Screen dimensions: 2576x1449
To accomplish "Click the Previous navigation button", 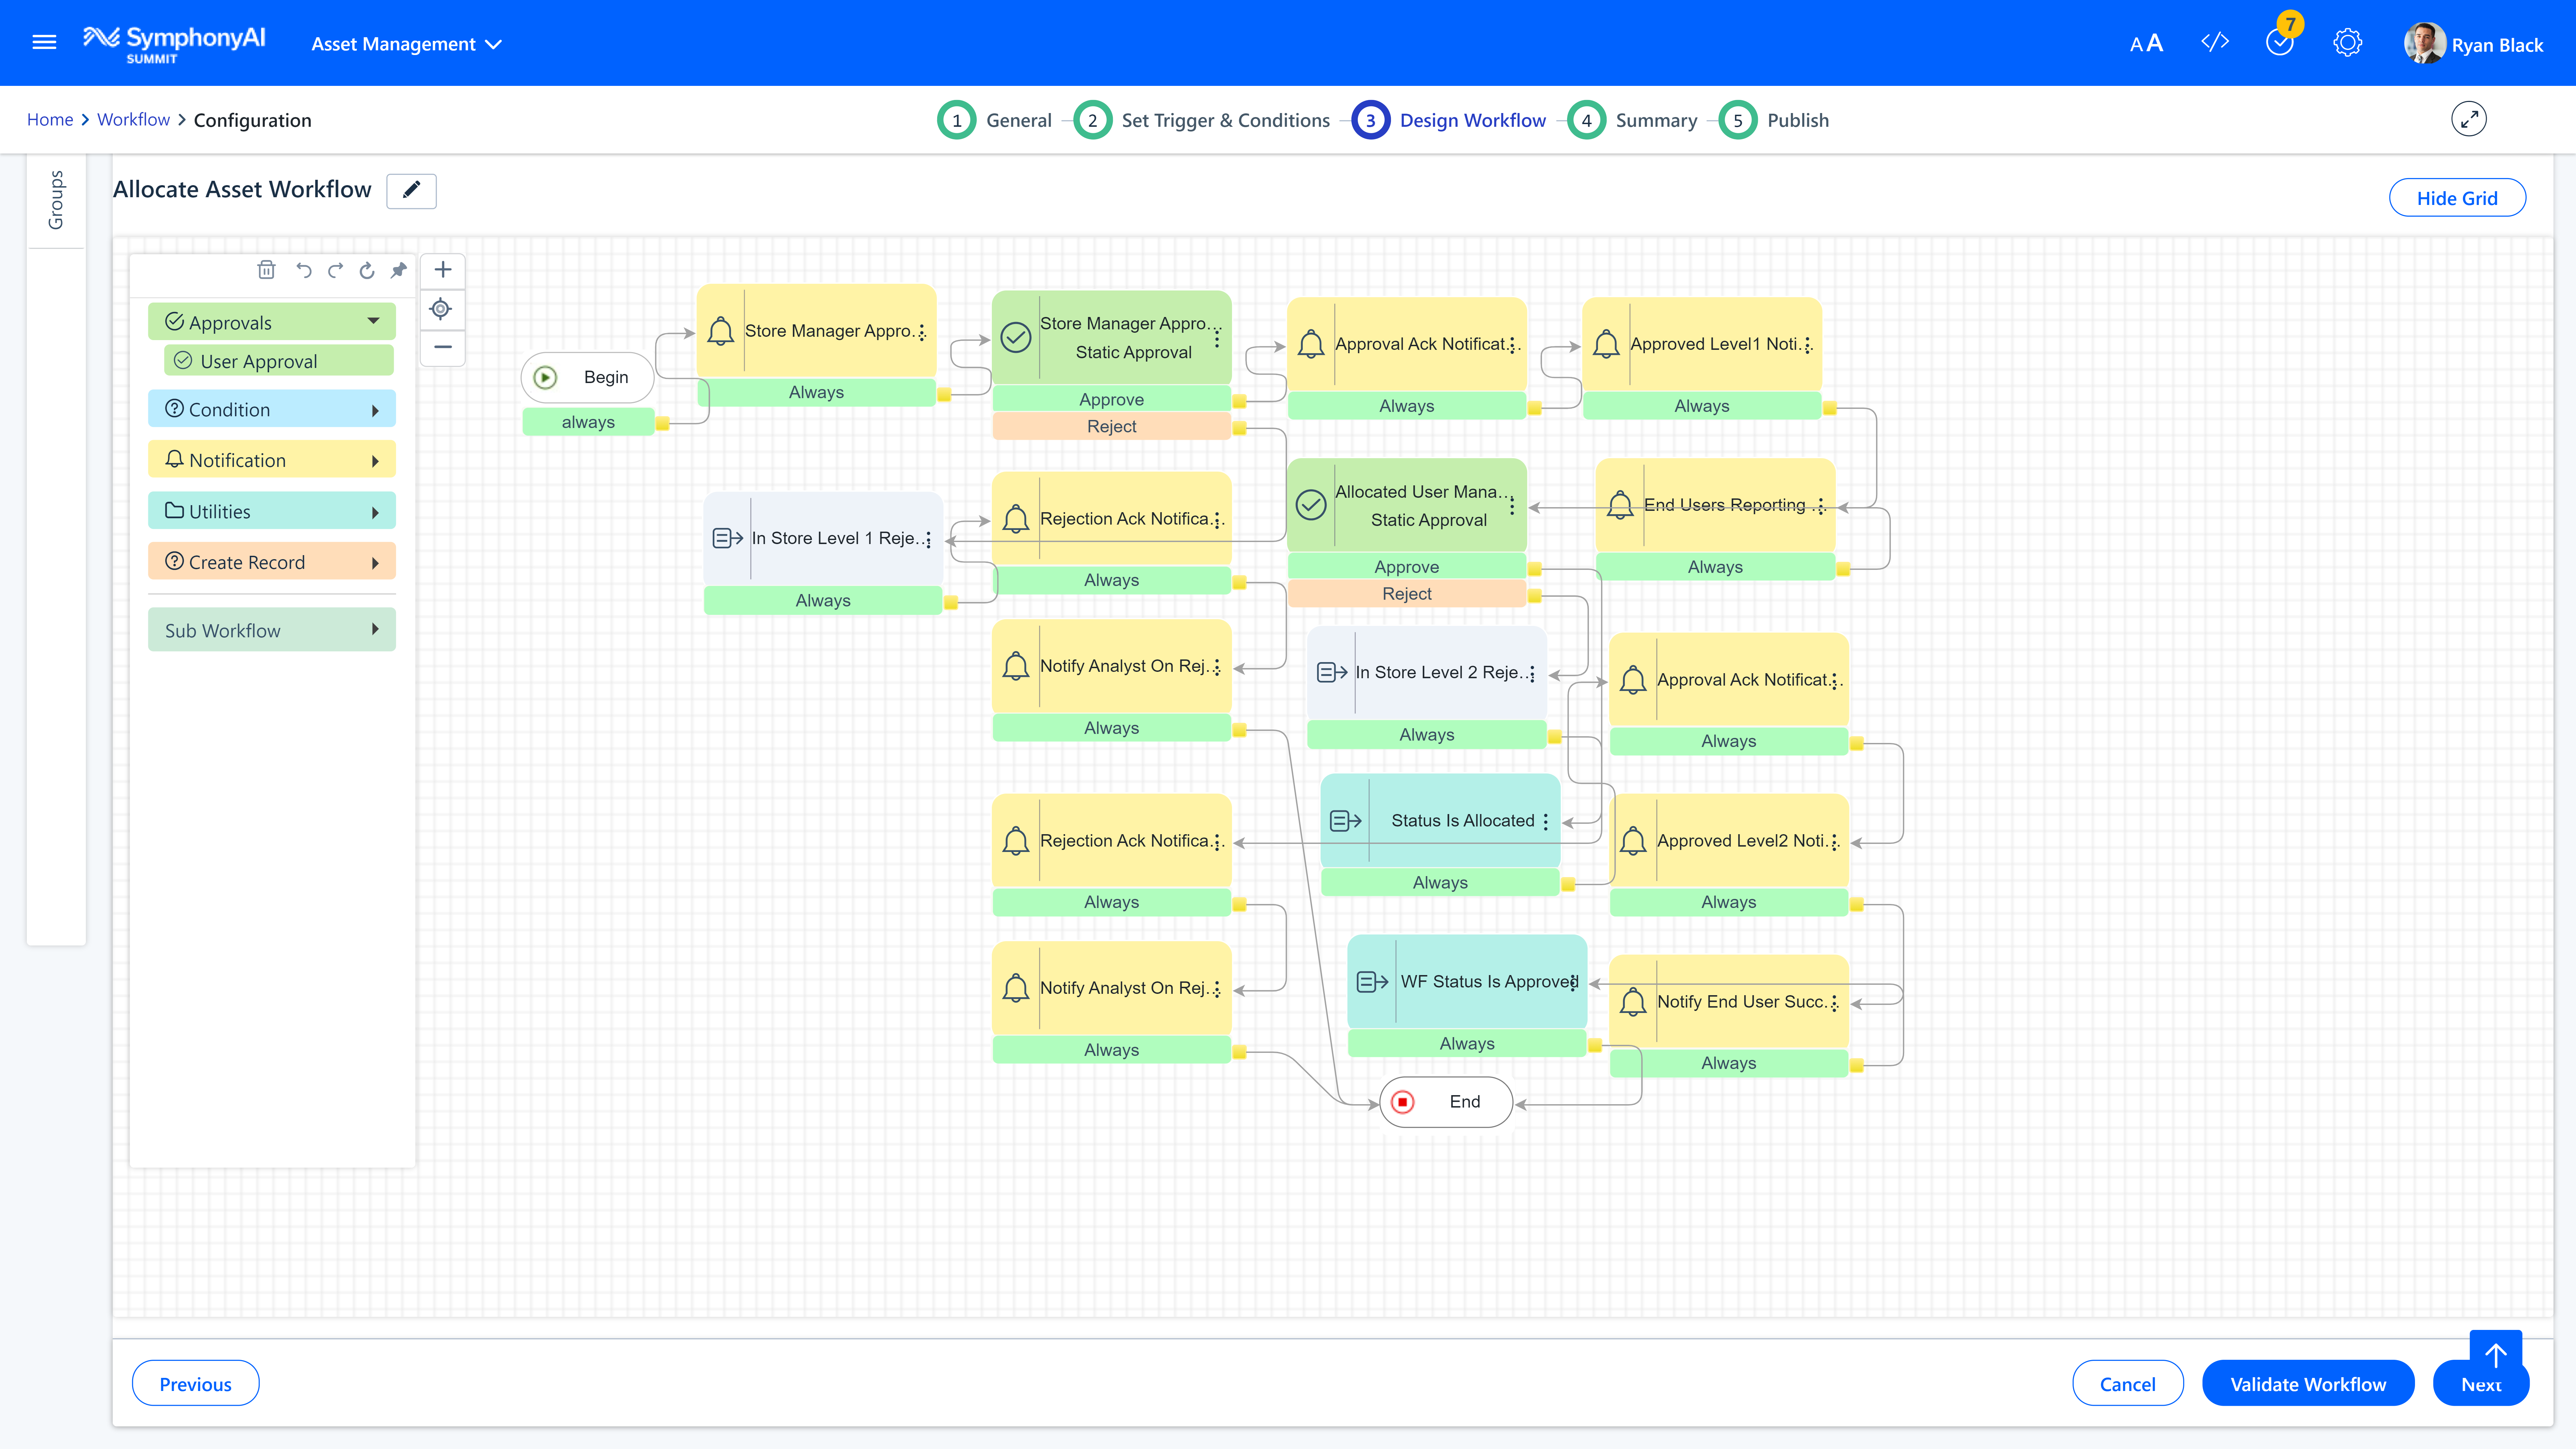I will coord(195,1382).
